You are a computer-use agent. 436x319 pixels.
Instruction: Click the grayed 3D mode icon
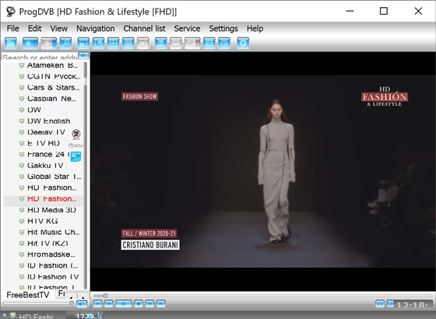click(143, 44)
